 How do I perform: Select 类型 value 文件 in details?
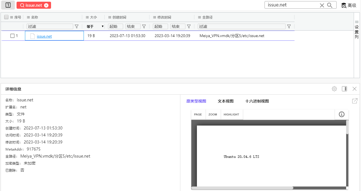pyautogui.click(x=21, y=114)
